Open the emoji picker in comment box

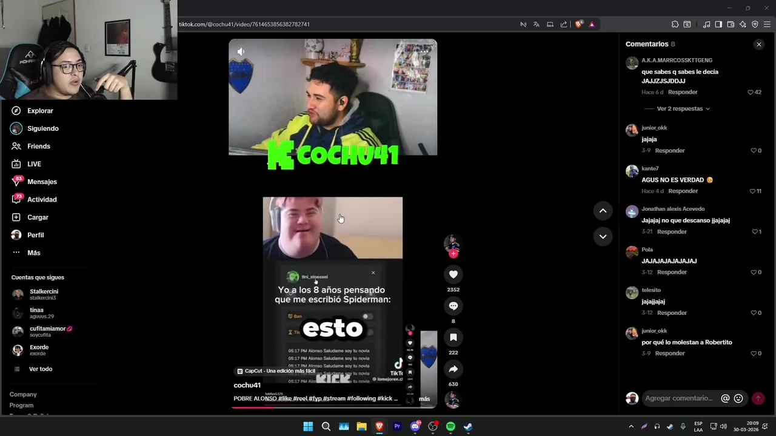click(x=738, y=398)
